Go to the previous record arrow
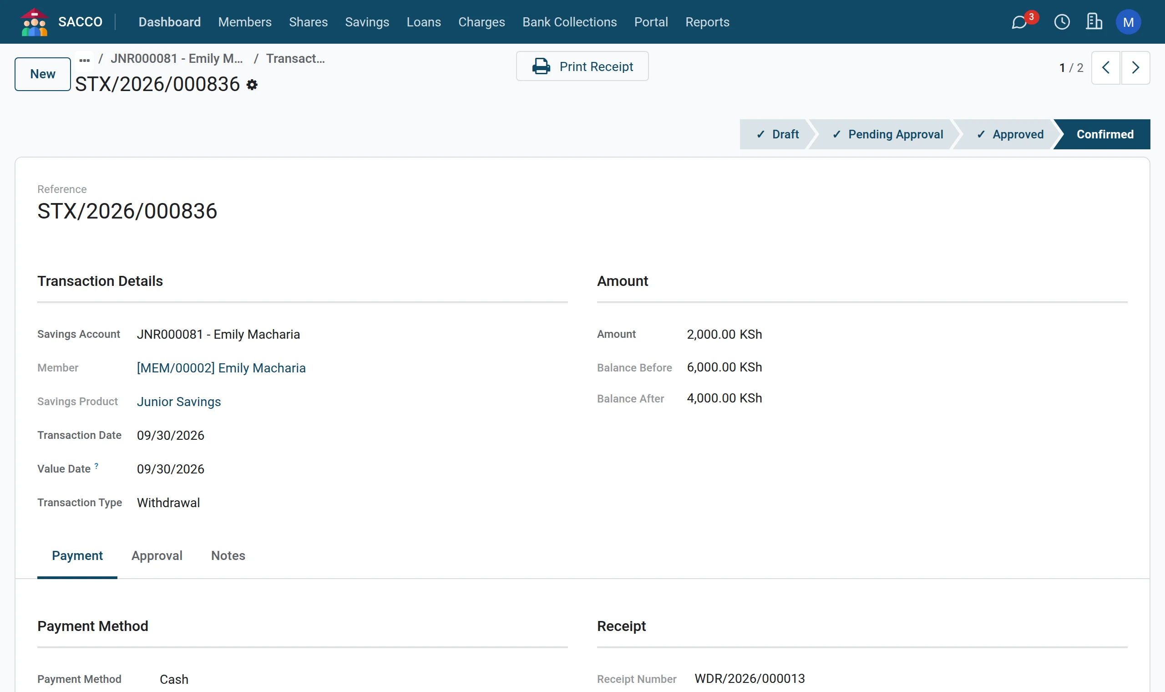 1105,68
